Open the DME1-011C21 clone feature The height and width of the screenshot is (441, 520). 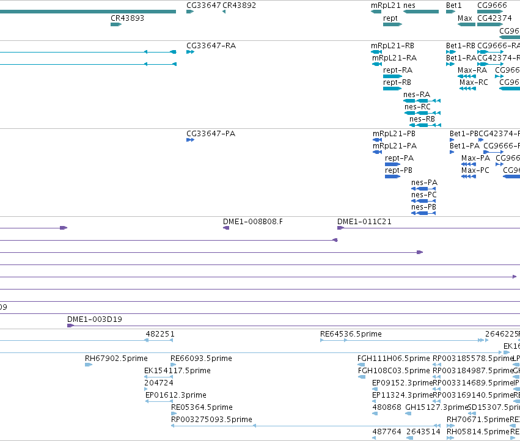coord(428,228)
